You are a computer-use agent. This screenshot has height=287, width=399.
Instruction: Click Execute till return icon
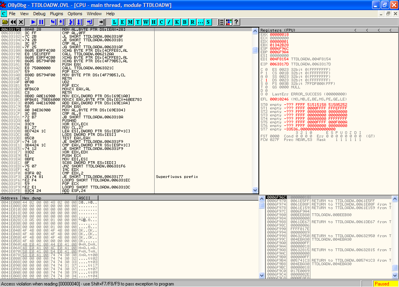(89, 22)
